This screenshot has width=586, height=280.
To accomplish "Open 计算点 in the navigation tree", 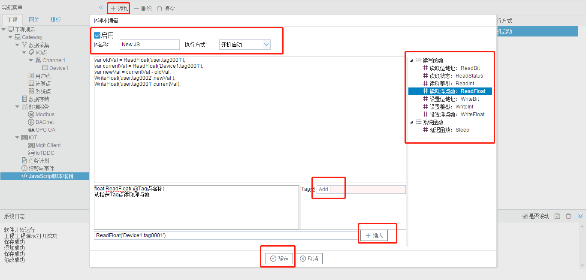I will click(39, 84).
